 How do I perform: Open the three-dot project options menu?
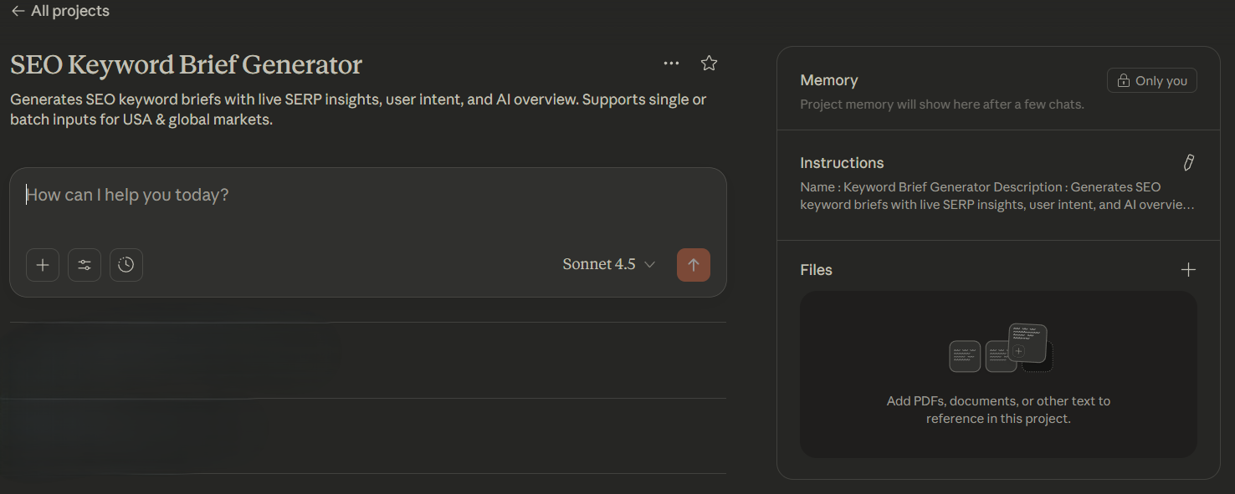671,64
